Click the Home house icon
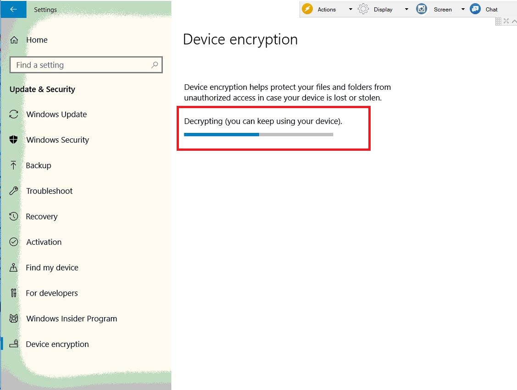The width and height of the screenshot is (517, 390). point(14,40)
